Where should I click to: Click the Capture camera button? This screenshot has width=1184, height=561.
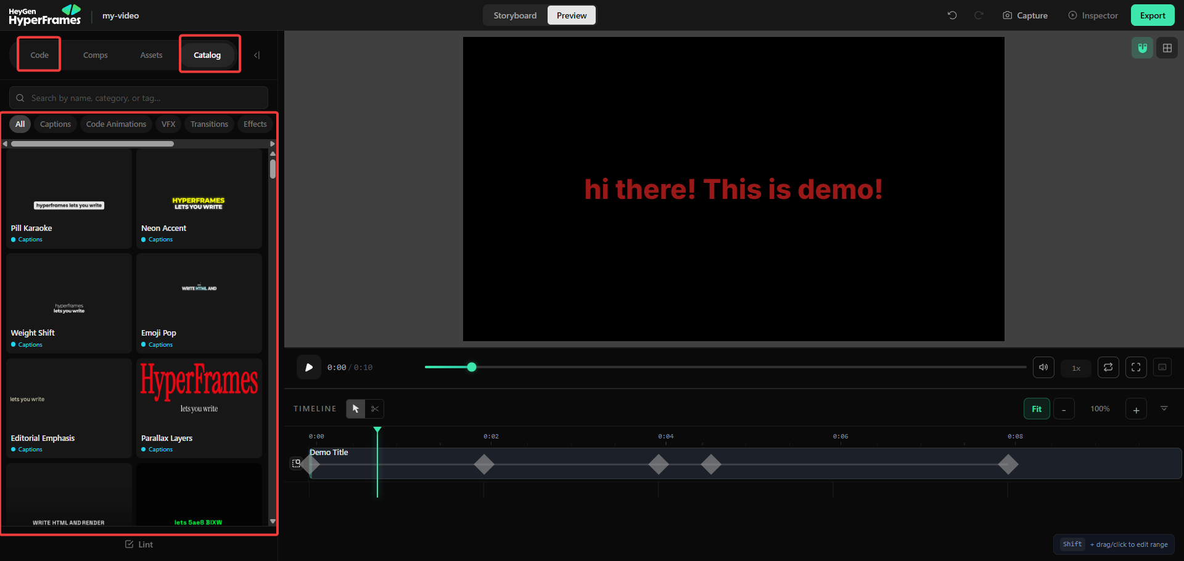pyautogui.click(x=1025, y=15)
